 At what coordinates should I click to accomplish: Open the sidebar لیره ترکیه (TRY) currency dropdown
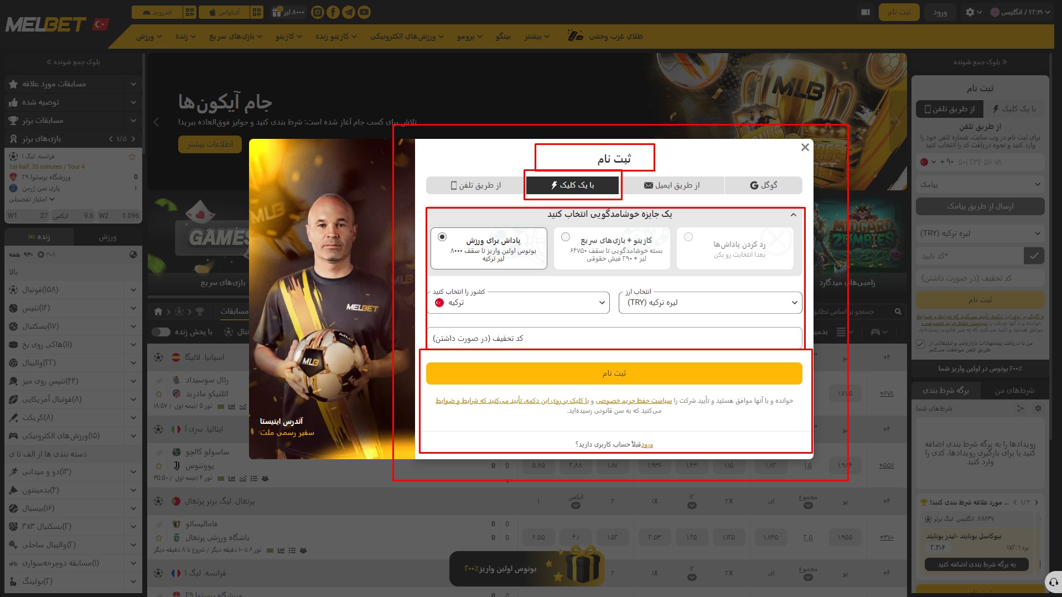coord(980,233)
